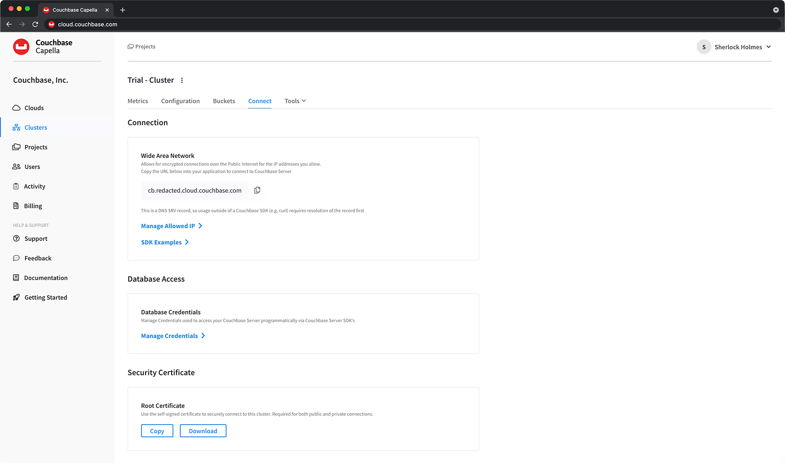Switch to the Configuration tab

pyautogui.click(x=180, y=101)
